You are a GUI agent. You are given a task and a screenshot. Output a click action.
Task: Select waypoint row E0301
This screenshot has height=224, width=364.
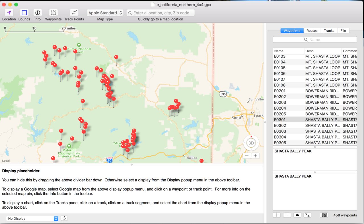click(x=315, y=120)
